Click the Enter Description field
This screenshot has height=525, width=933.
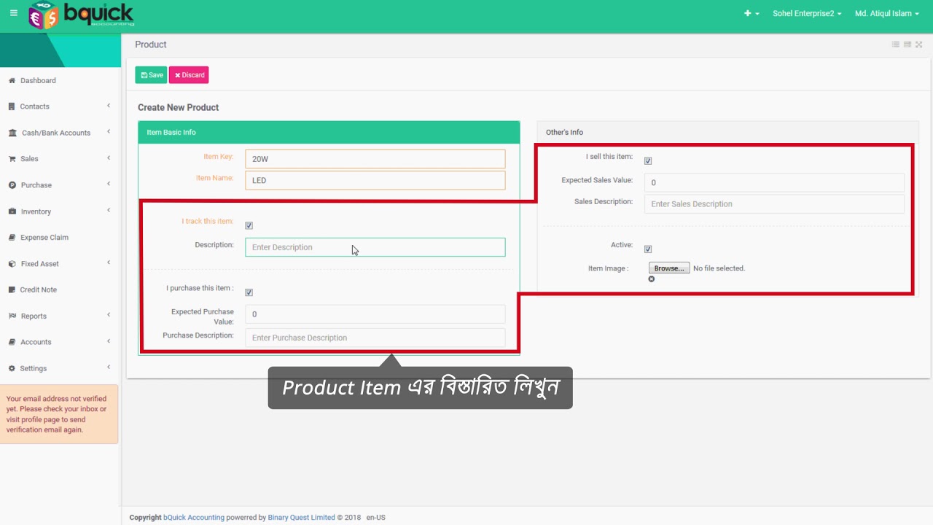375,247
